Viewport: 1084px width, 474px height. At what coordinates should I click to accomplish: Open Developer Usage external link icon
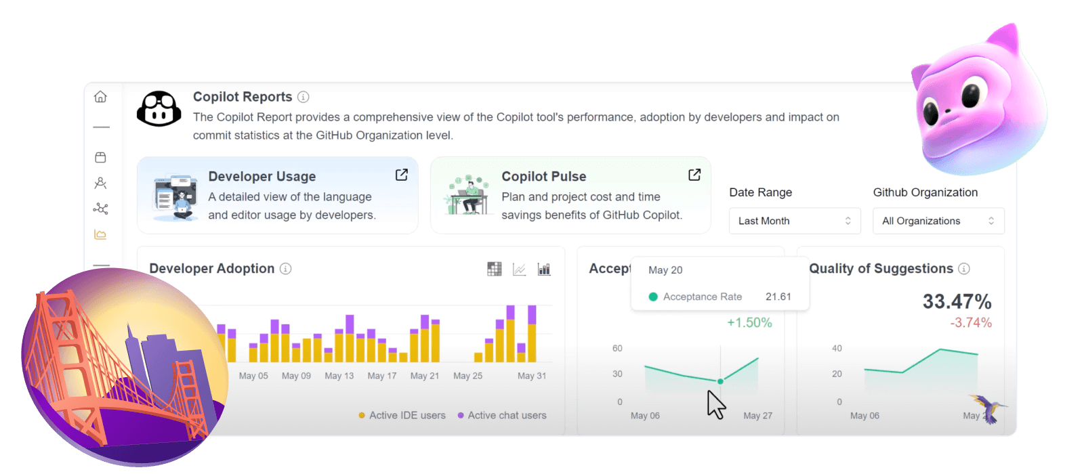[x=402, y=175]
